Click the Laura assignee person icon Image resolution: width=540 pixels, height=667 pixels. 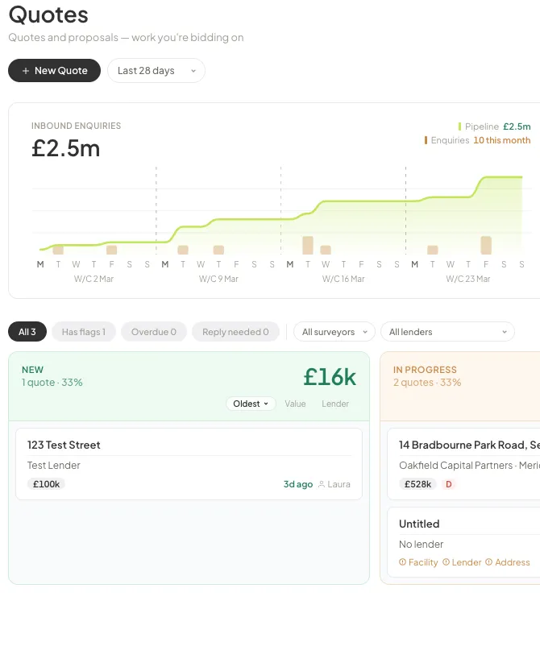tap(322, 484)
